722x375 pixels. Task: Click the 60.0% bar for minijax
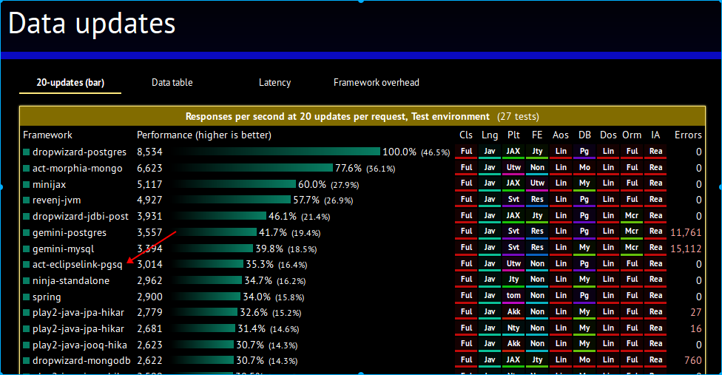(x=235, y=184)
